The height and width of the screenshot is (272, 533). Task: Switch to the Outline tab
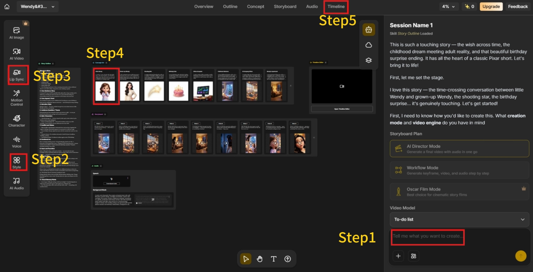click(x=230, y=7)
